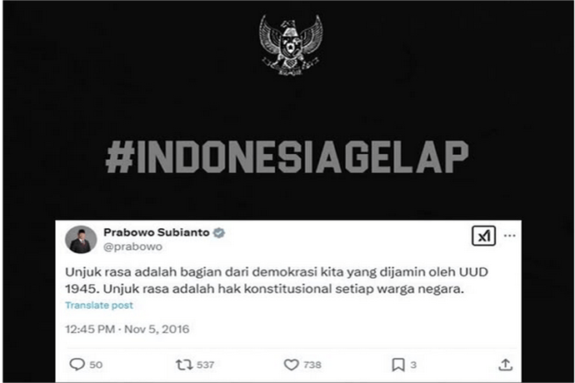Click the #INDONESIAGELAP hashtag text
This screenshot has height=383, width=575.
pyautogui.click(x=287, y=157)
